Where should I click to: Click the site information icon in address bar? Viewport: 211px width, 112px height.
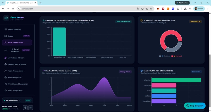click(19, 9)
